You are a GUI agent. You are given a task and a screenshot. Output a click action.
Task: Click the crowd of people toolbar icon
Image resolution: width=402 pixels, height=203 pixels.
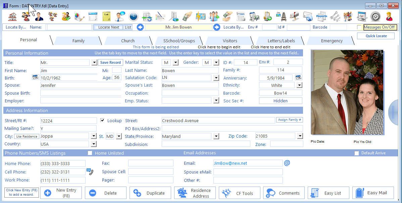(x=348, y=17)
